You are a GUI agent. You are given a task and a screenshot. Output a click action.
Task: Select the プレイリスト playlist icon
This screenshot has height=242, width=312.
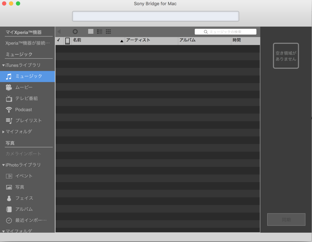[x=9, y=121]
